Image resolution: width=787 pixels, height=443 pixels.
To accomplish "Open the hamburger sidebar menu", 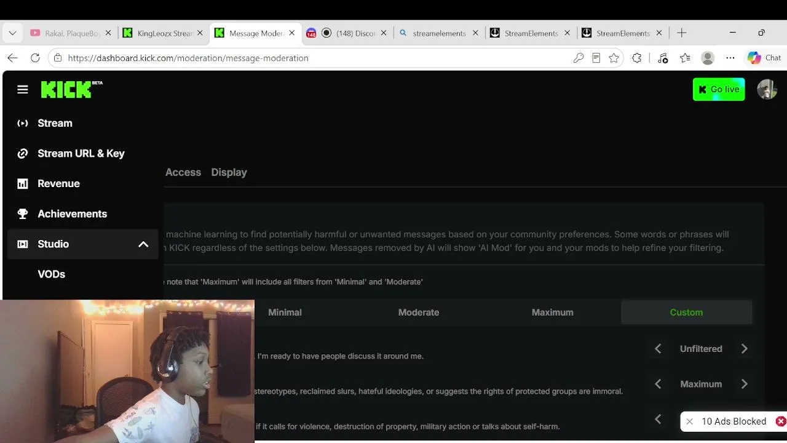I will point(23,89).
